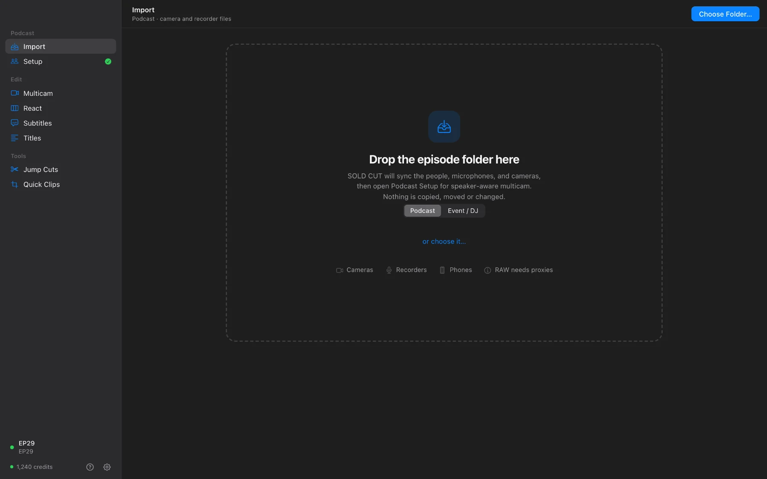Viewport: 767px width, 479px height.
Task: Click the 'Drop the episode folder here' heading
Action: 444,159
